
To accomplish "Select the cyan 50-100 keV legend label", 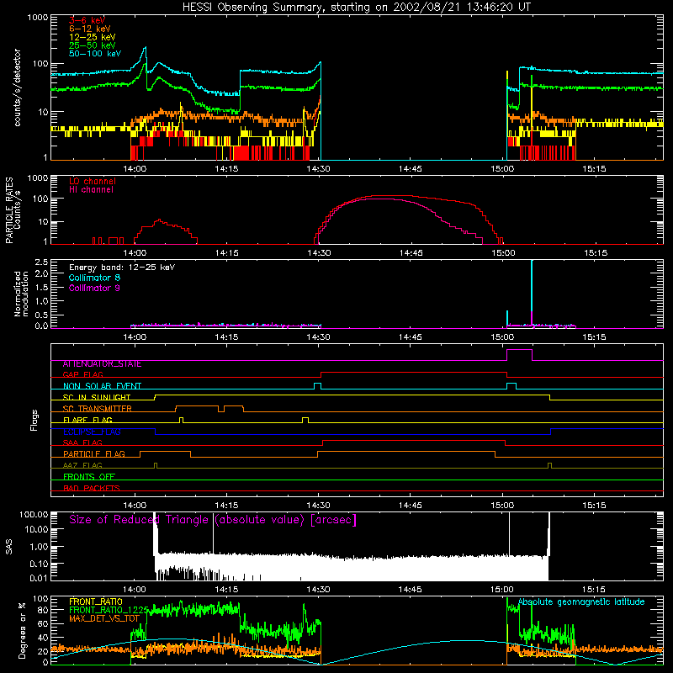I will [x=95, y=54].
